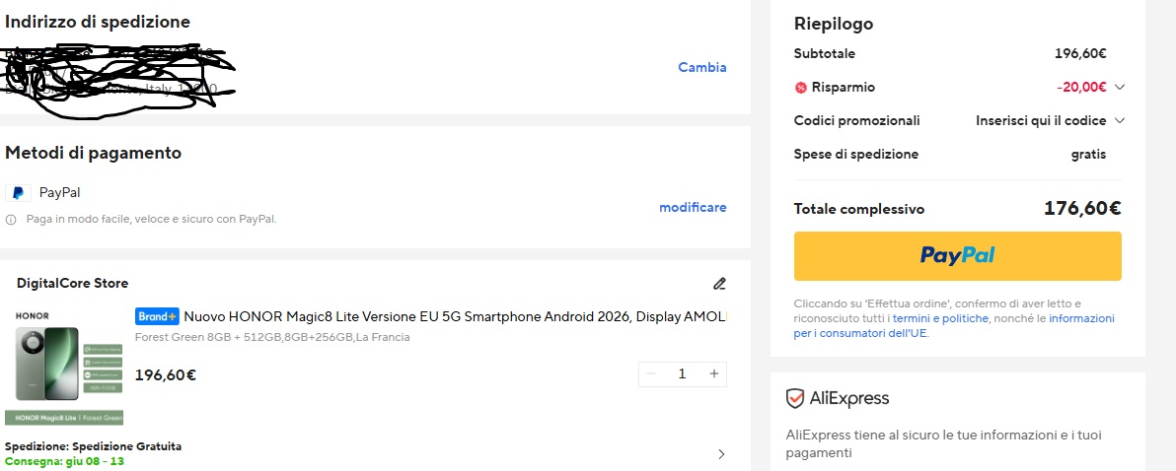Click the AliExpress security notice text
This screenshot has width=1176, height=471.
[x=943, y=444]
